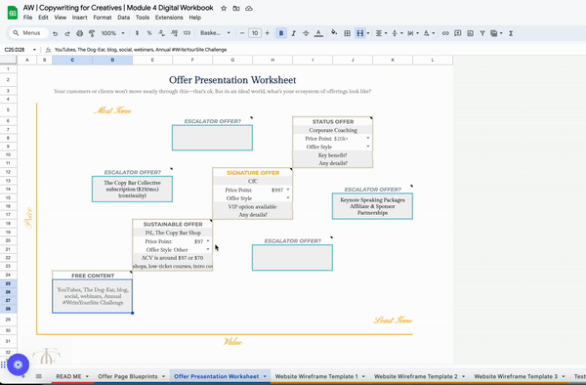Open the Signature Offer price point dropdown
Viewport: 586px width, 385px height.
pos(288,190)
